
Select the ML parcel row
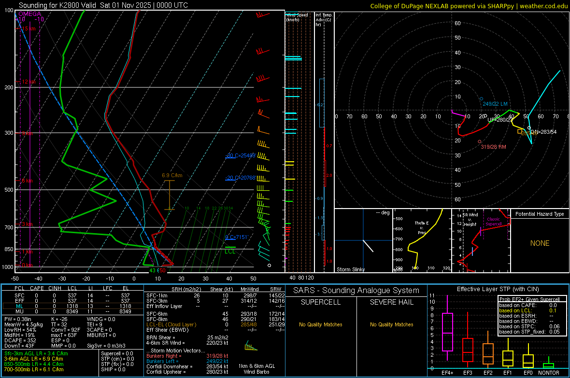tap(73, 306)
